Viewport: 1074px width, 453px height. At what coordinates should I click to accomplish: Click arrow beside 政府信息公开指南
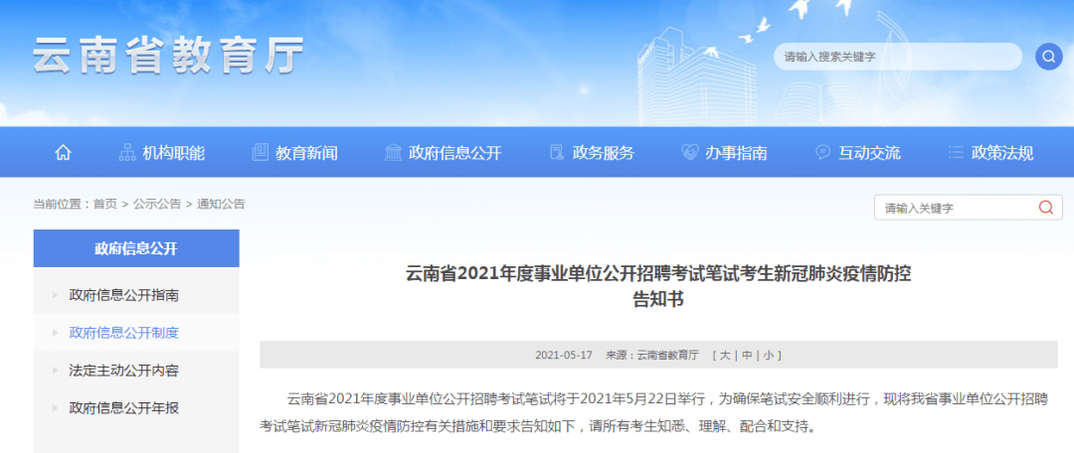pyautogui.click(x=55, y=296)
